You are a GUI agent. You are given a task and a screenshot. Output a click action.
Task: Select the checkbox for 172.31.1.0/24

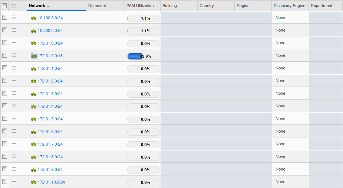(5, 68)
